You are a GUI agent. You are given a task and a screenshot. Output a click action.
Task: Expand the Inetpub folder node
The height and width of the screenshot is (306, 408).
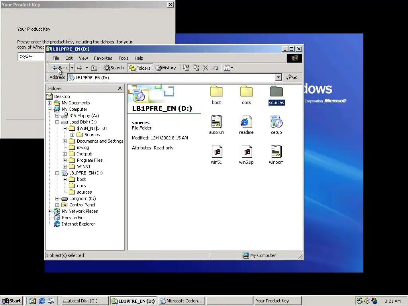65,154
